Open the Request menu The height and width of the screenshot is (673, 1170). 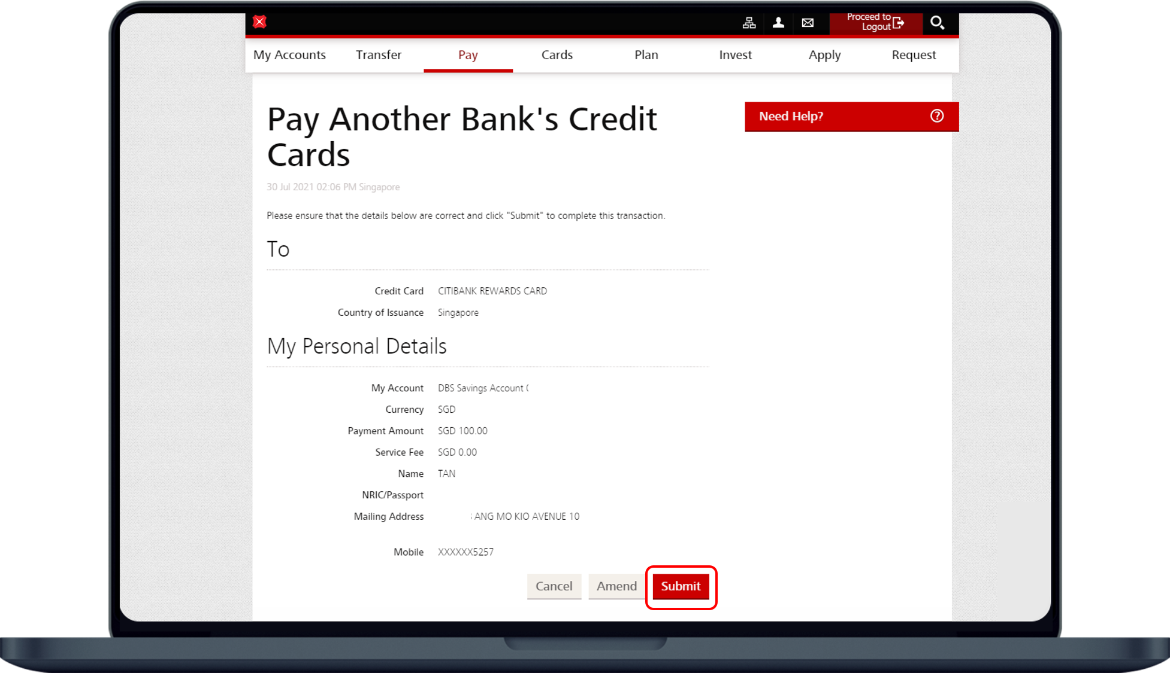click(914, 55)
